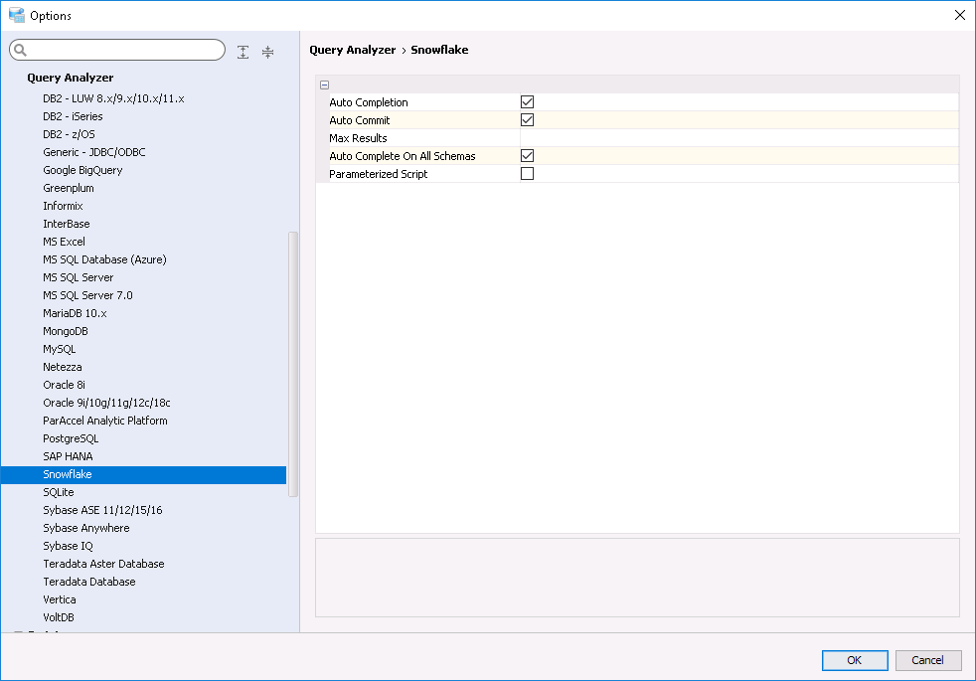976x681 pixels.
Task: Select the Teradata Database entry
Action: 89,582
